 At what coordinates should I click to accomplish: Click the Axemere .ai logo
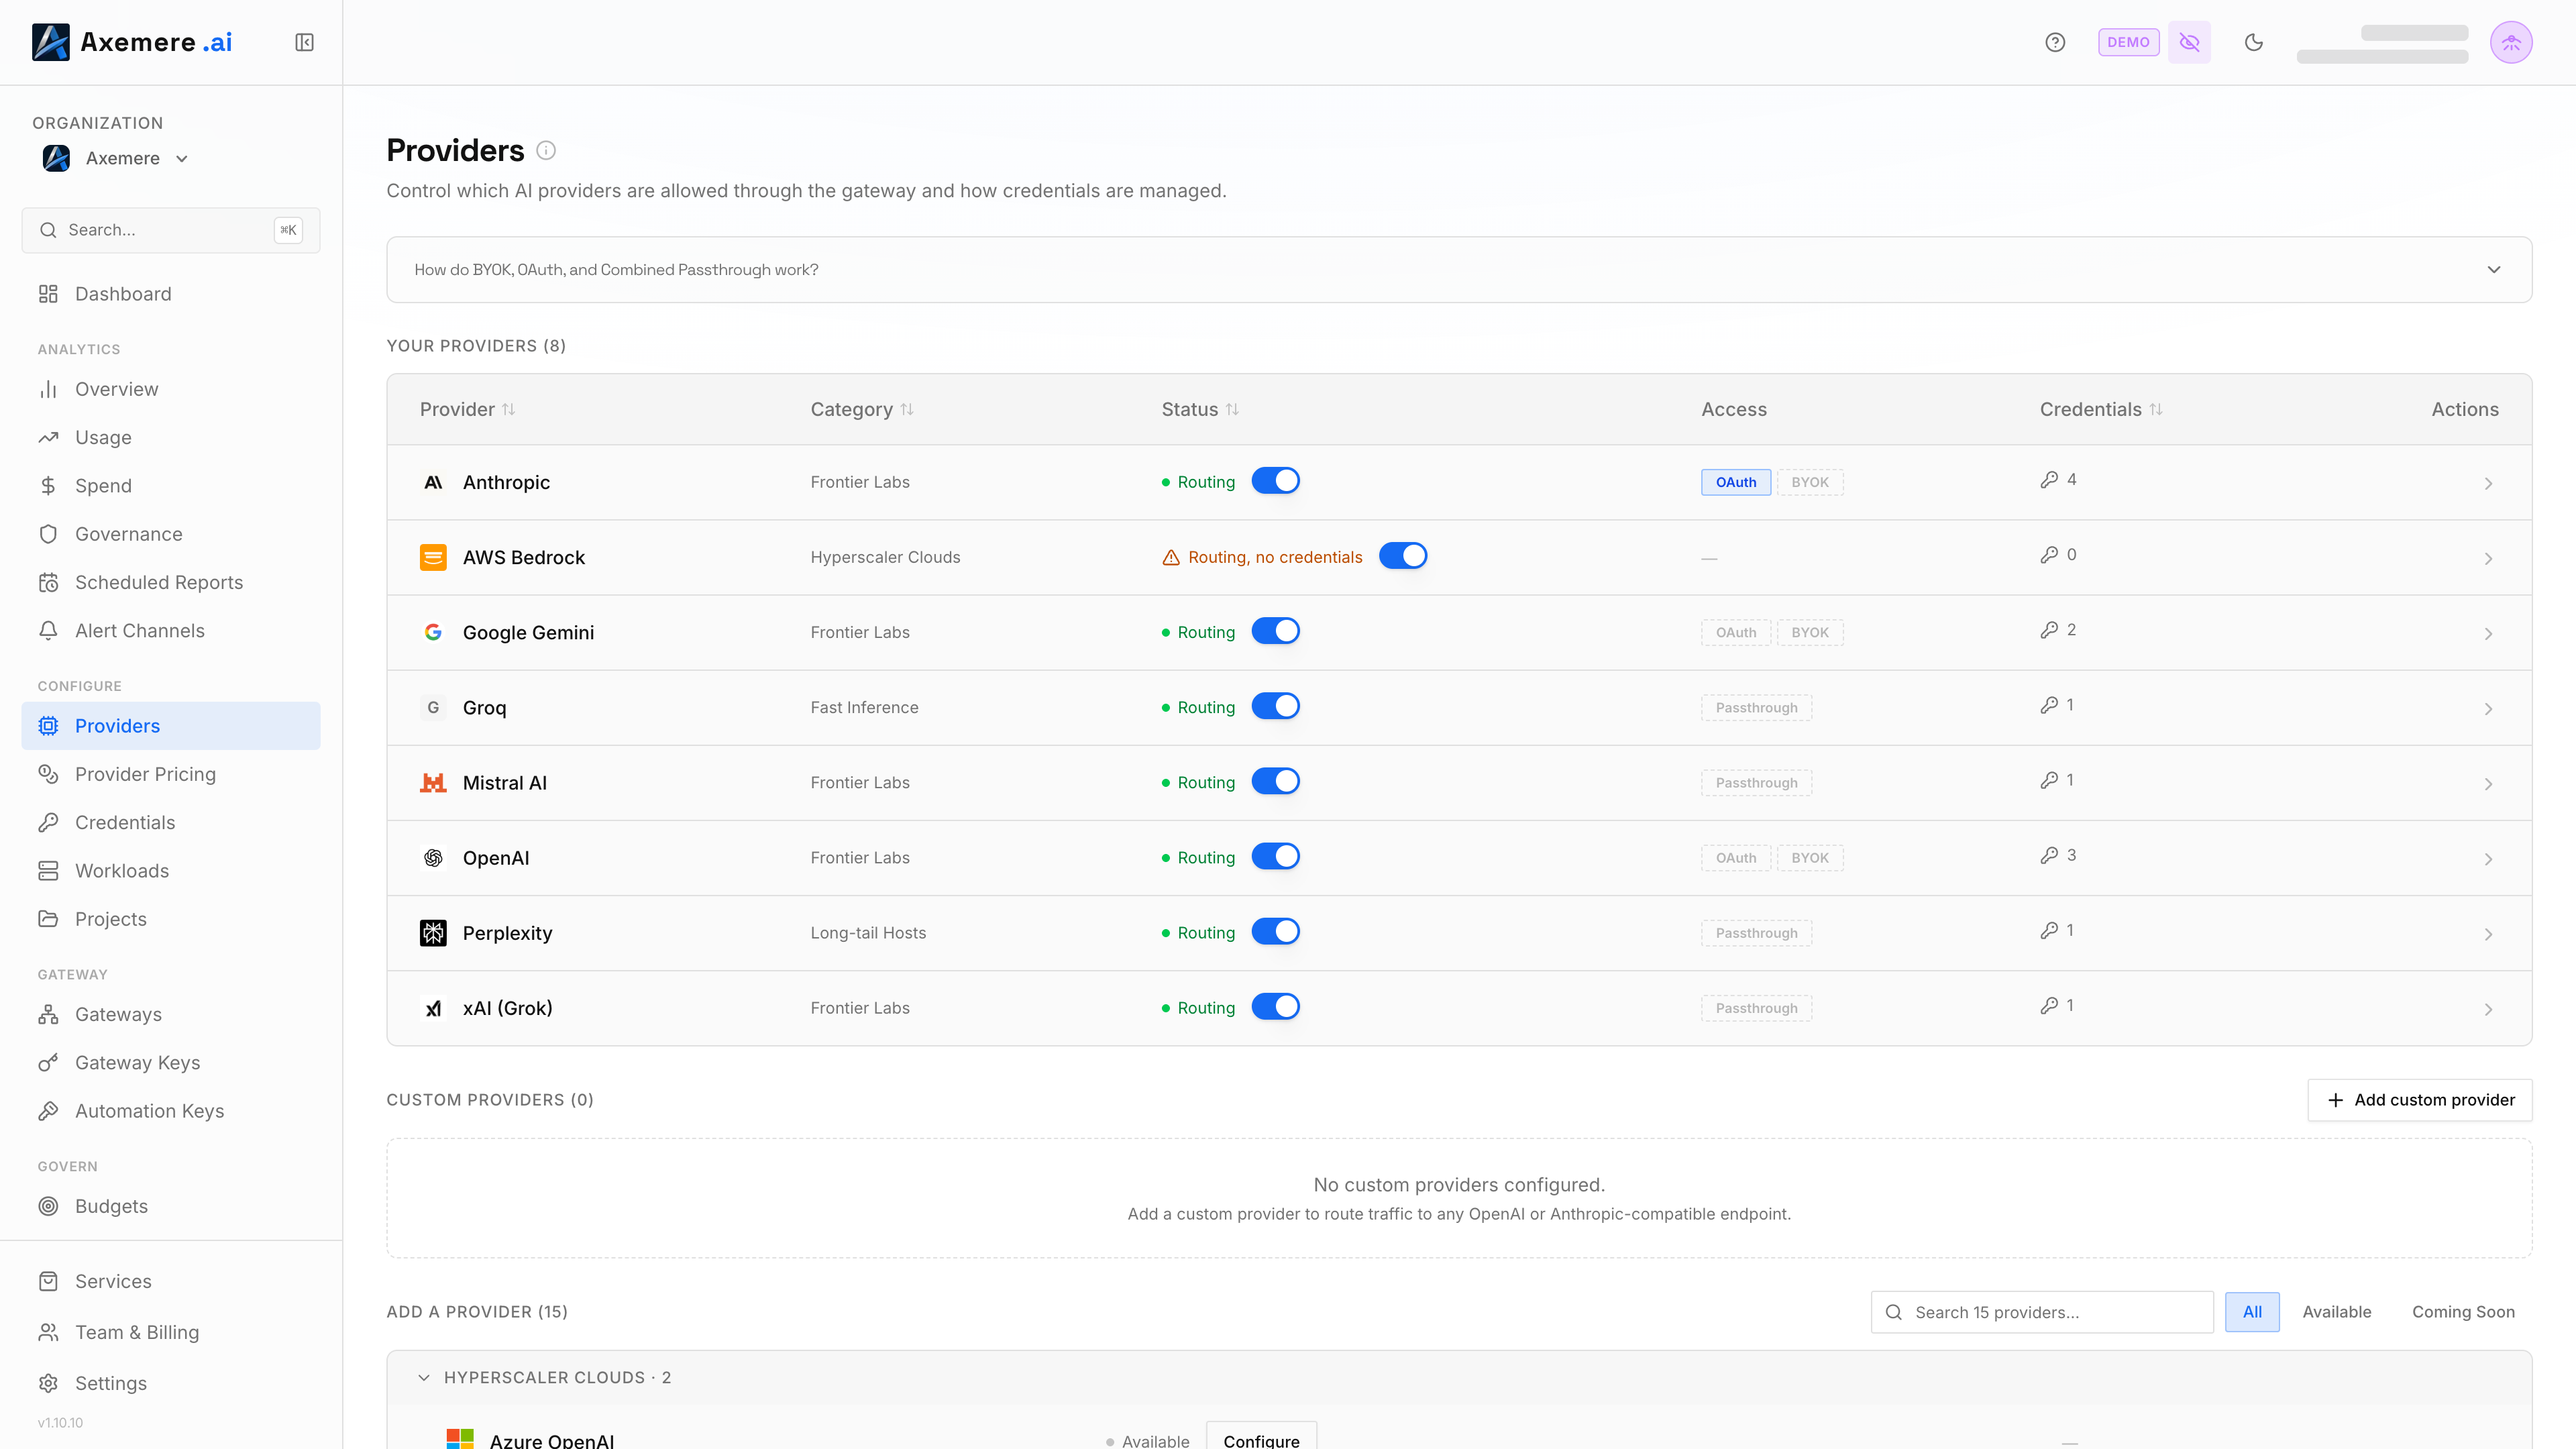click(132, 42)
